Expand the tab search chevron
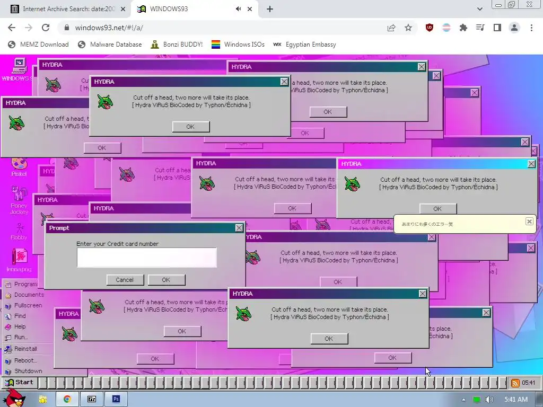 point(479,9)
